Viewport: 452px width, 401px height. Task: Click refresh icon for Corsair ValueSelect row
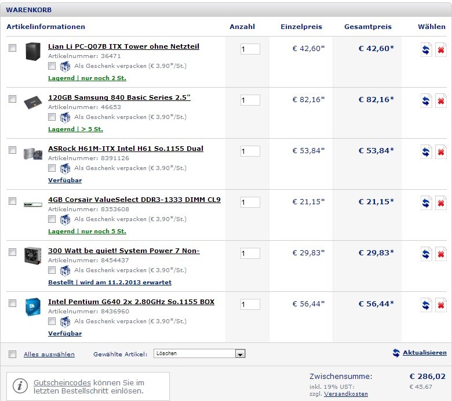[x=426, y=203]
